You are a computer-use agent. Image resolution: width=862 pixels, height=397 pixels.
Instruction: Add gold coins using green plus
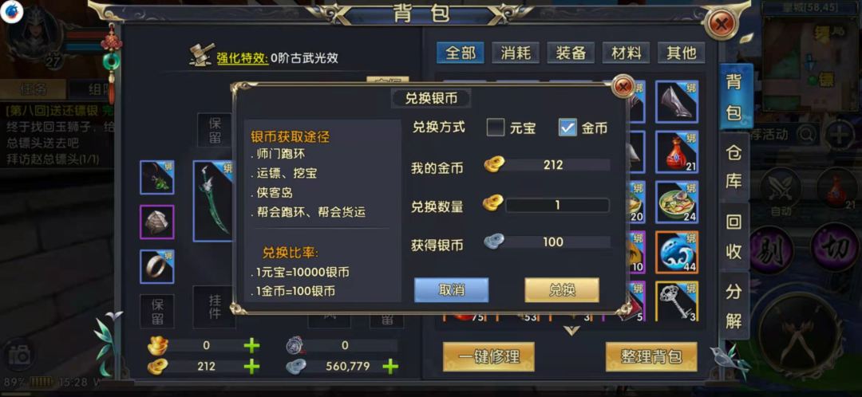(251, 366)
